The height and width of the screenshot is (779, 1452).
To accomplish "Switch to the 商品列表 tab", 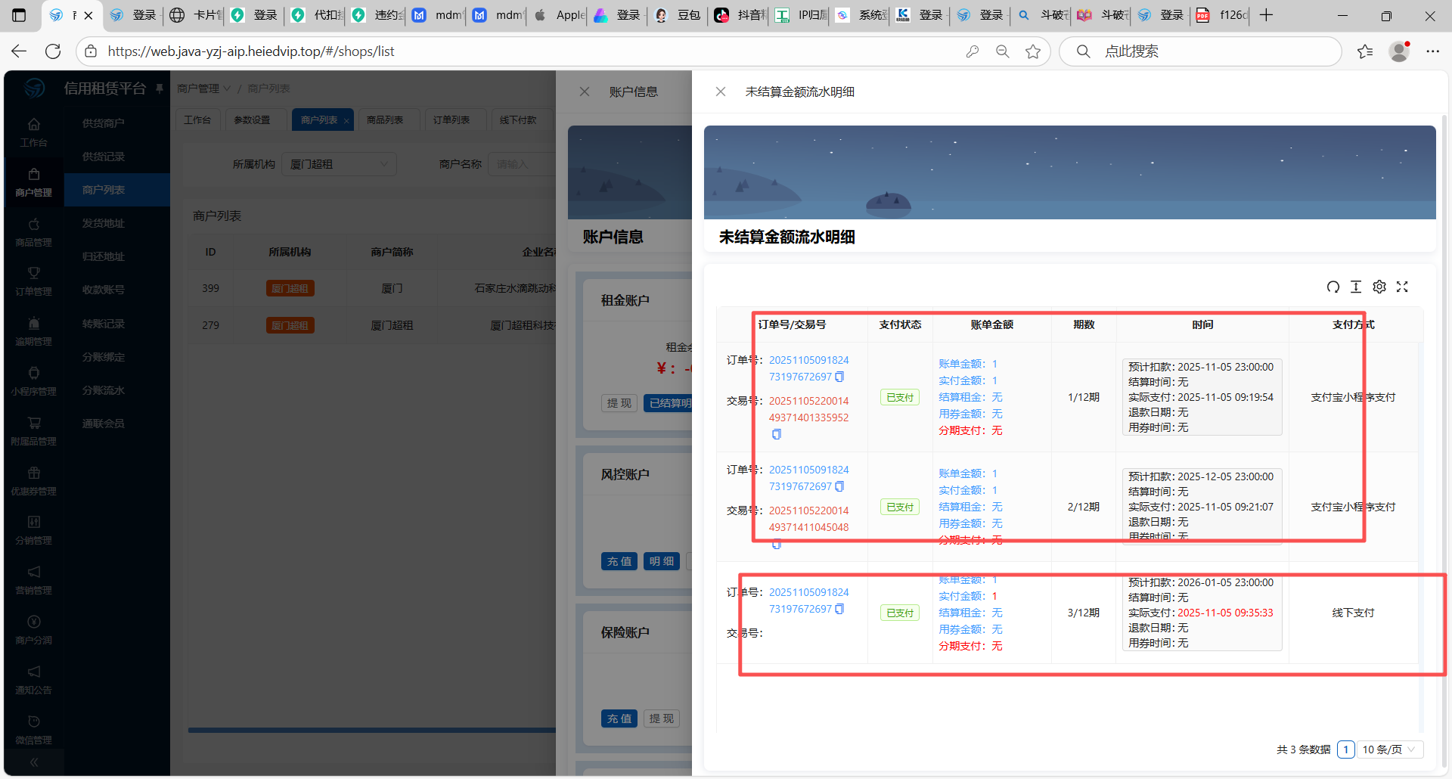I will pyautogui.click(x=385, y=120).
